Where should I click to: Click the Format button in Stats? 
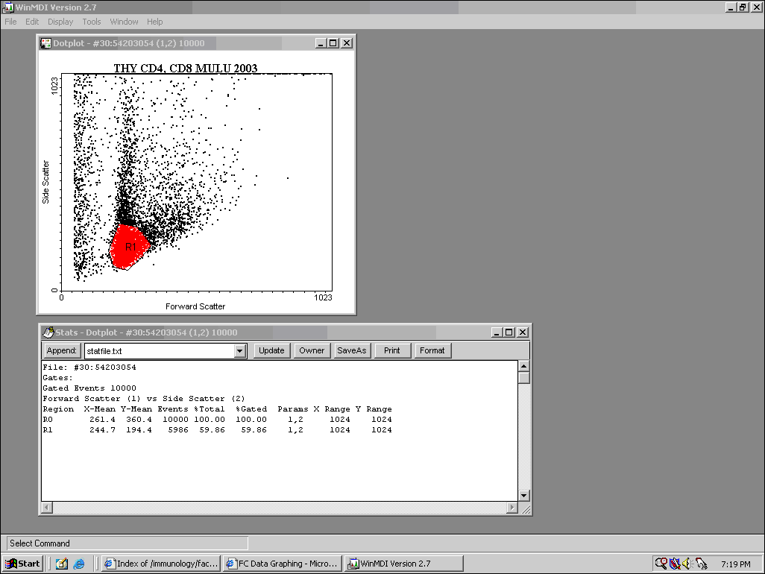(x=432, y=350)
